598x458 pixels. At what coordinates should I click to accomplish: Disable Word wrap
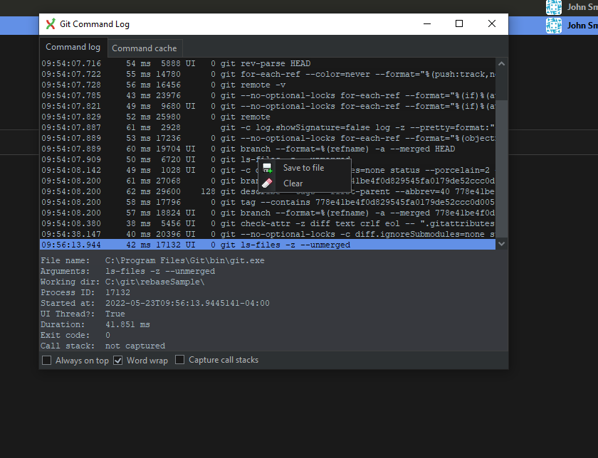point(117,360)
